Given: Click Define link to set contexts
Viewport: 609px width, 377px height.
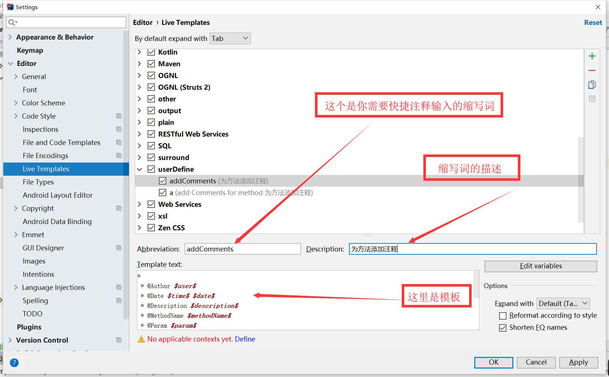Looking at the screenshot, I should point(245,339).
